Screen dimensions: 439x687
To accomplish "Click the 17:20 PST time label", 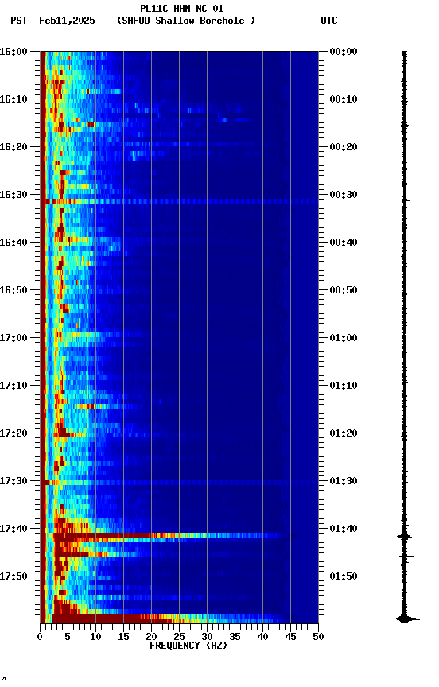I will pos(14,433).
